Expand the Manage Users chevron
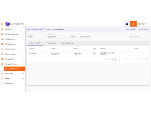Screen dimensions: 151x113 23,39
